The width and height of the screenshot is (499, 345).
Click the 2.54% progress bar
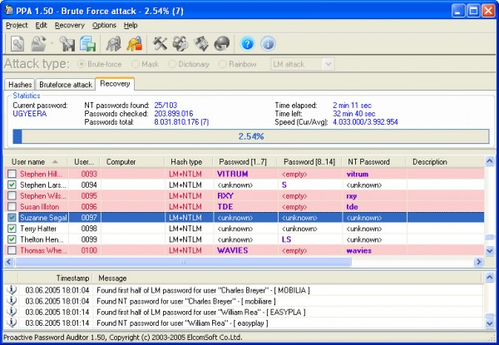pyautogui.click(x=250, y=136)
